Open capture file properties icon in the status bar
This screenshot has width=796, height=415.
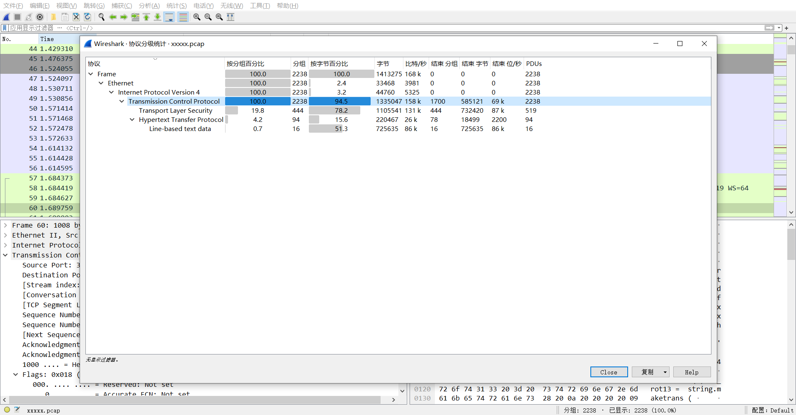click(17, 410)
